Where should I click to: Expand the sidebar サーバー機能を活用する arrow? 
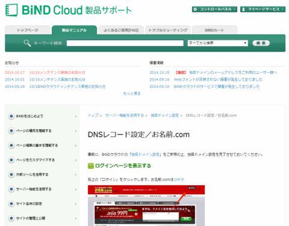76,189
